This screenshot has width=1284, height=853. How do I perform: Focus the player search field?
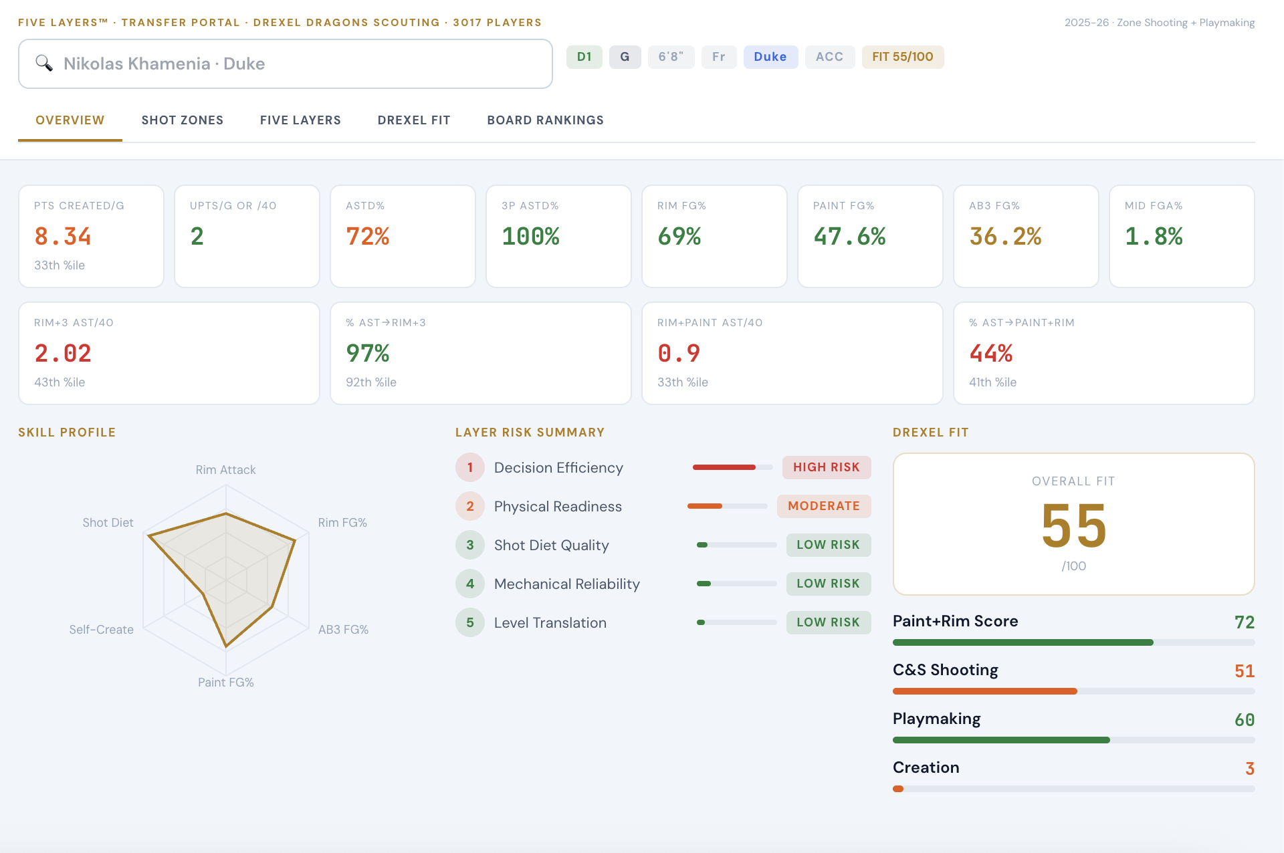(x=286, y=64)
